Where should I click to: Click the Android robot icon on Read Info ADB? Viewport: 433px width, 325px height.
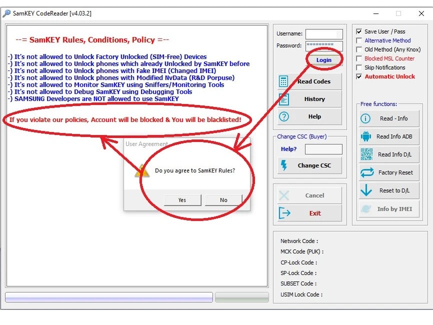pyautogui.click(x=366, y=136)
